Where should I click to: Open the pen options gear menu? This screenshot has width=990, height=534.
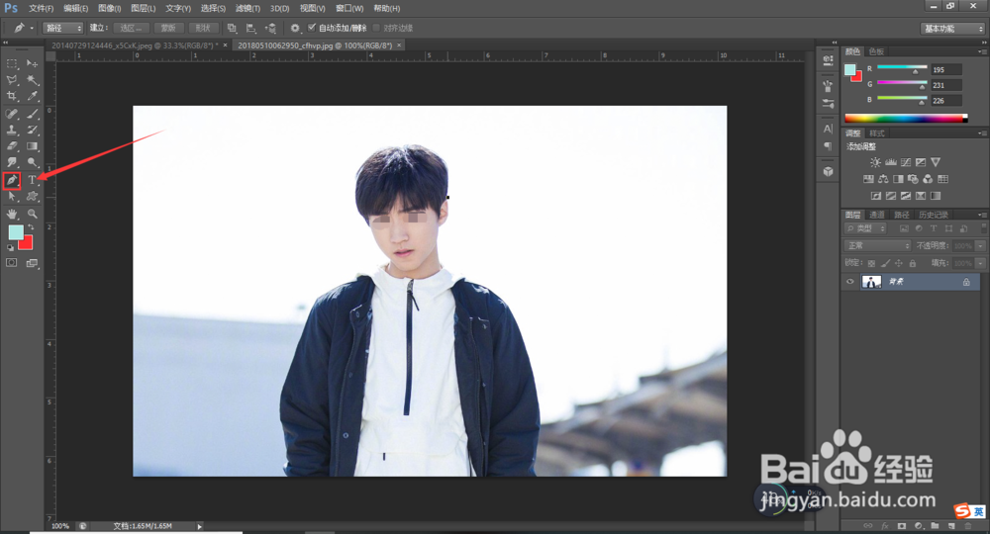pyautogui.click(x=295, y=28)
